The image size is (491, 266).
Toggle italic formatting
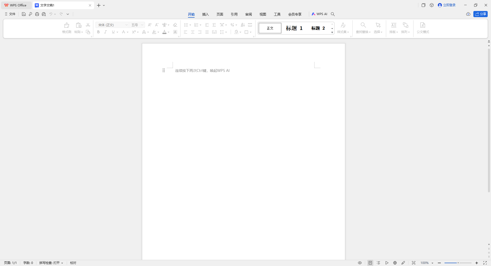(105, 32)
